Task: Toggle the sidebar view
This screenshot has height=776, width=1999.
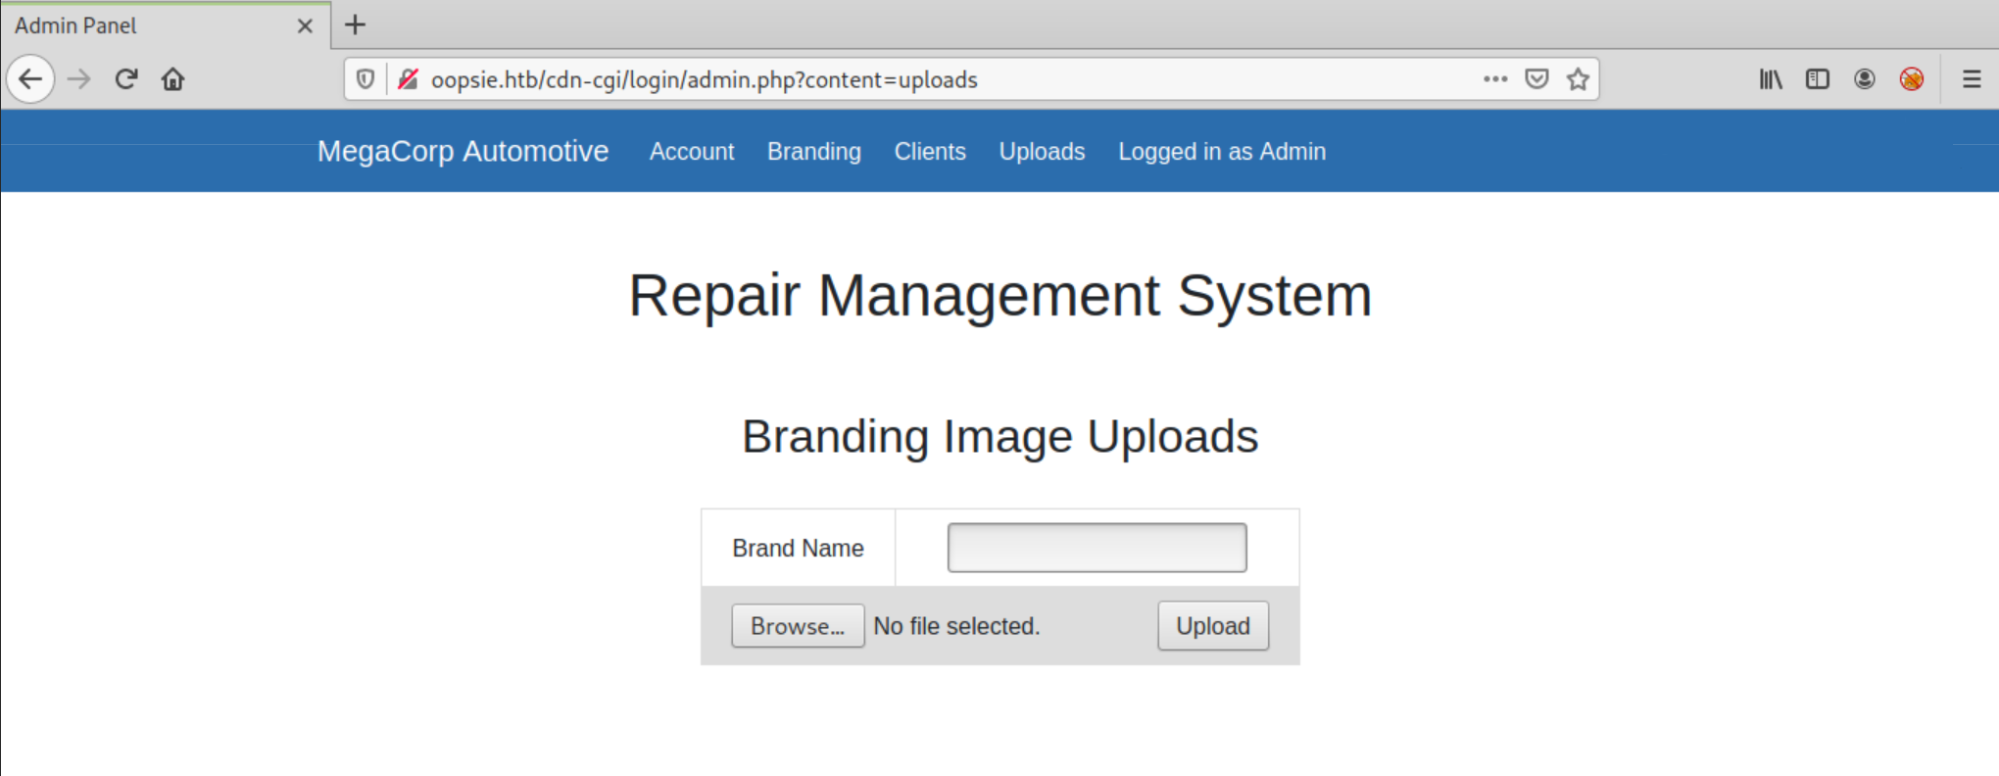Action: click(x=1818, y=79)
